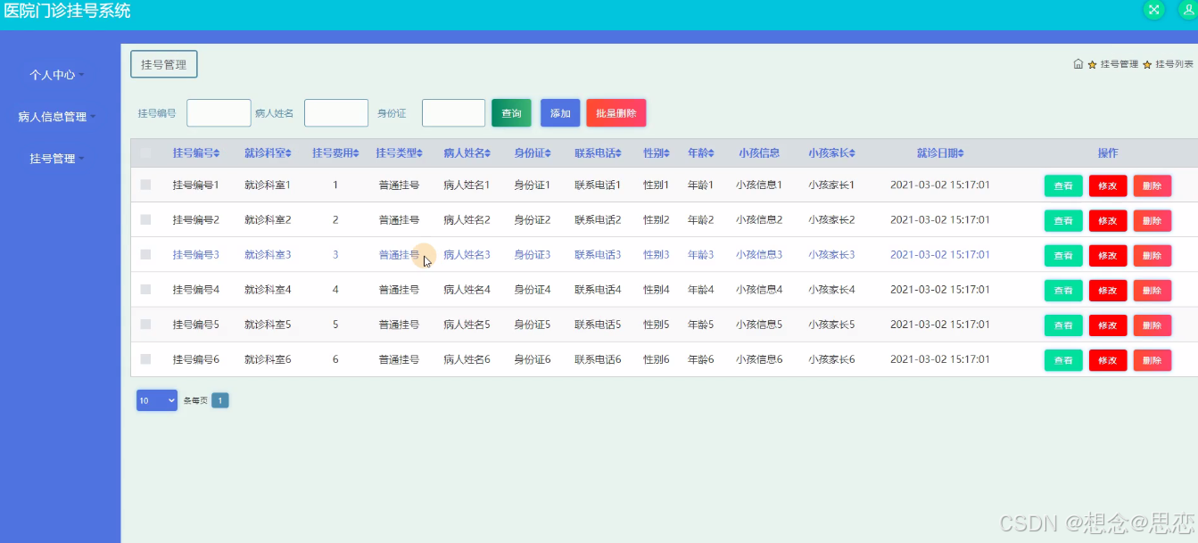Click 修改 for row 挂号编号1
Screen dimensions: 1198x543
pyautogui.click(x=1108, y=185)
